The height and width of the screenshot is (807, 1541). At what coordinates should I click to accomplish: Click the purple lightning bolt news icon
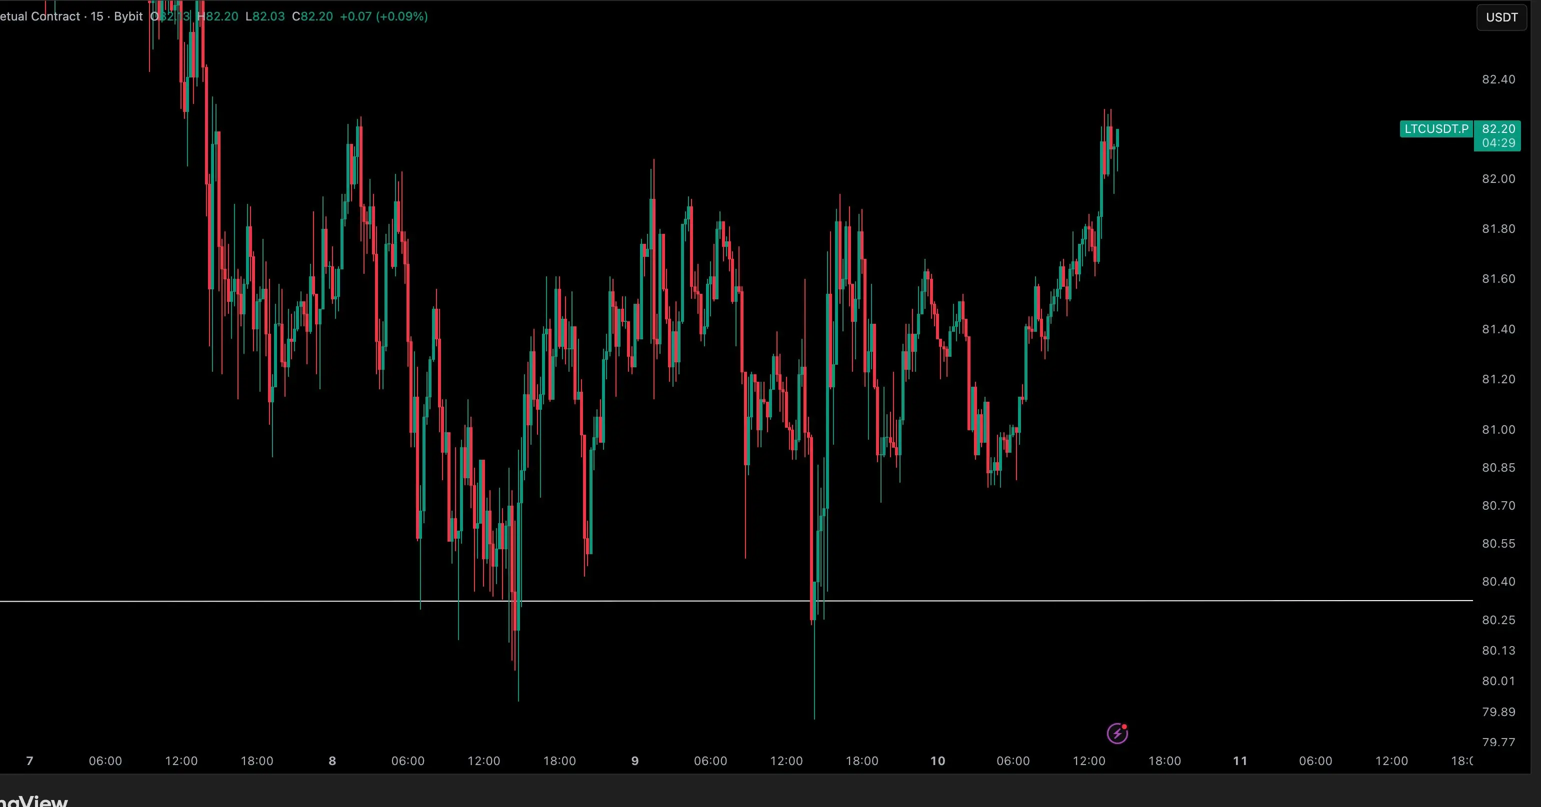pyautogui.click(x=1117, y=734)
